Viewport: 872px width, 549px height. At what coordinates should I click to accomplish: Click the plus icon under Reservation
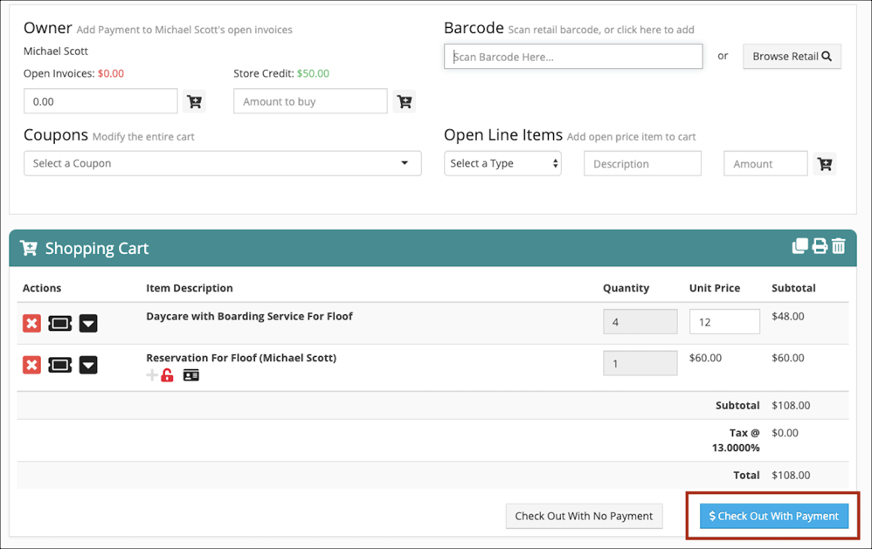[x=151, y=375]
